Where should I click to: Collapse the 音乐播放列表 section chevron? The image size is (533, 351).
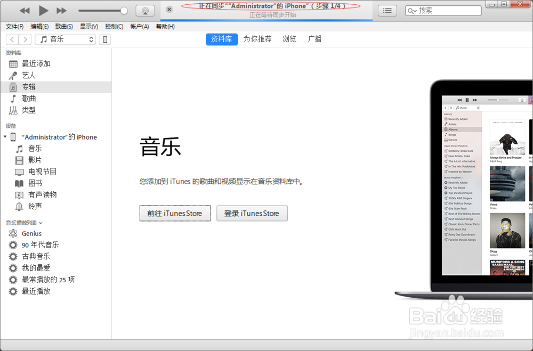pyautogui.click(x=41, y=223)
